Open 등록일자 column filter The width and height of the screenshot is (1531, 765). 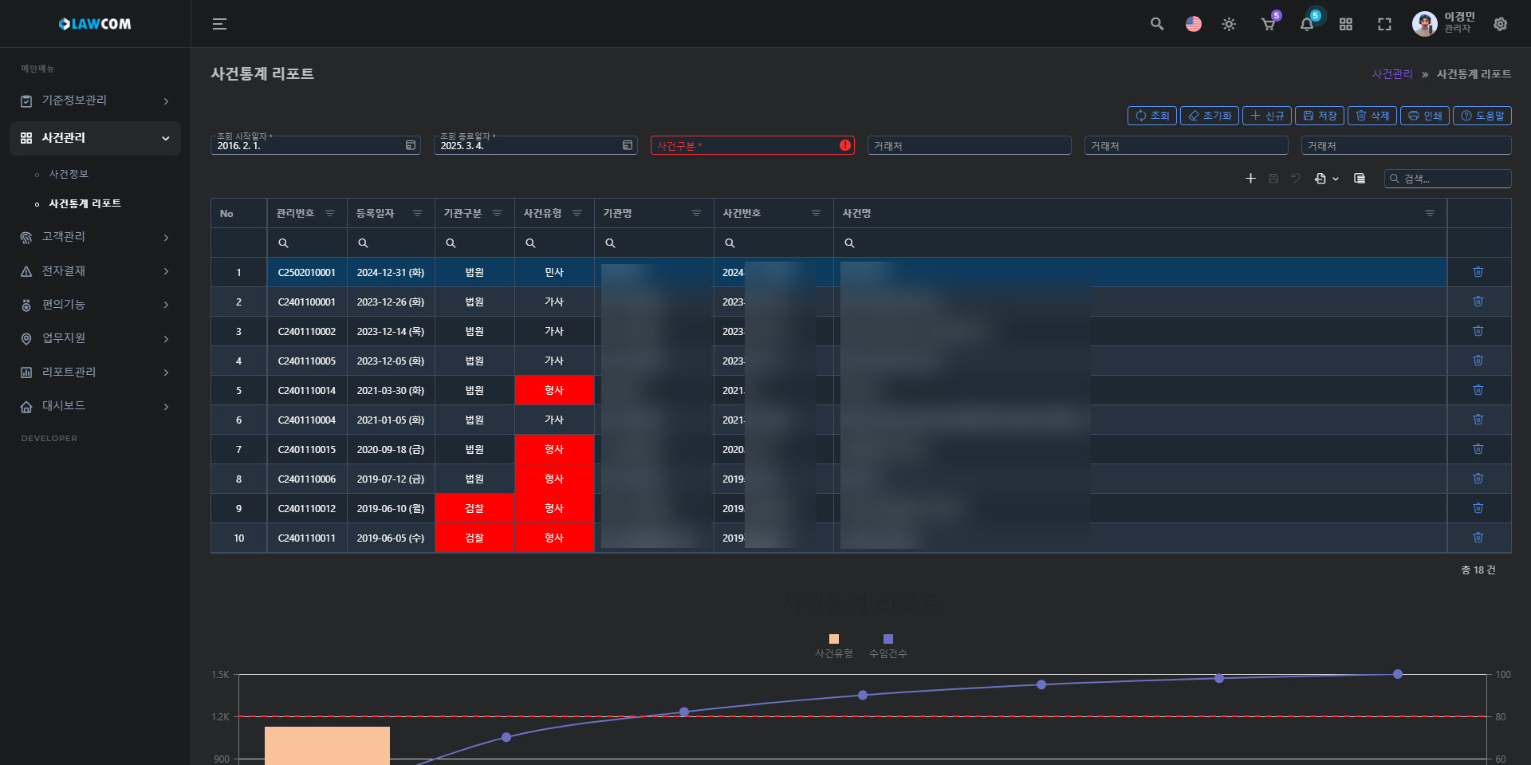pyautogui.click(x=417, y=213)
